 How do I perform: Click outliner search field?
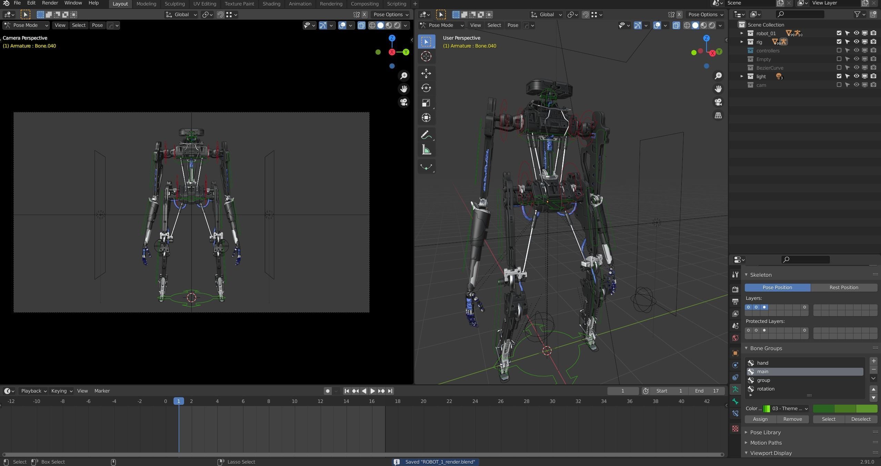click(x=800, y=14)
